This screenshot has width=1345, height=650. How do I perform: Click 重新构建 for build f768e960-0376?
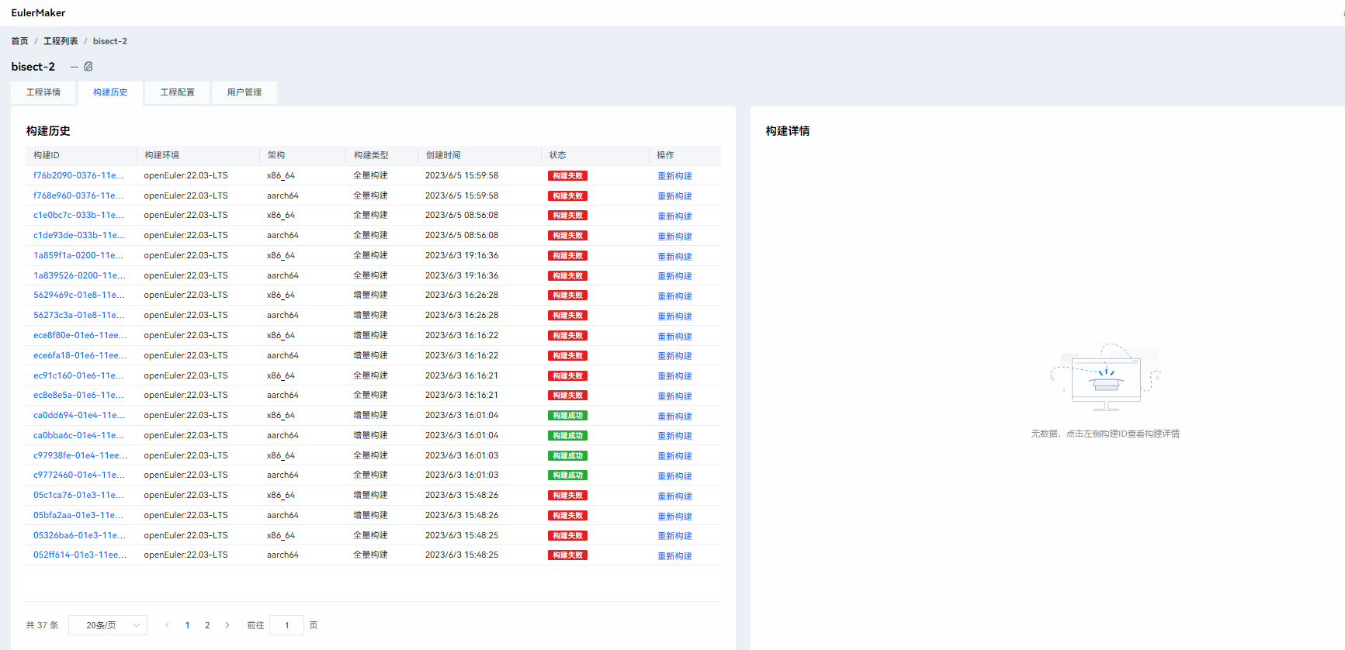pos(674,196)
